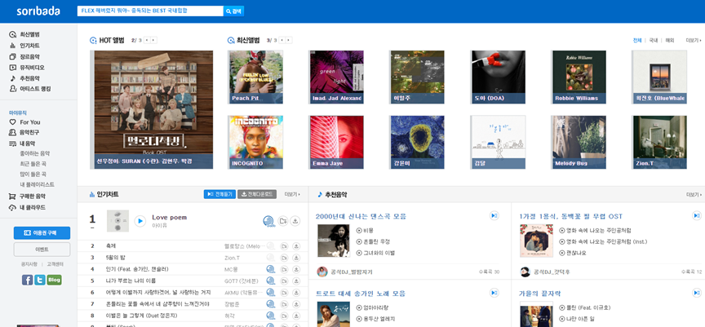Open the 고객센터 link

55,264
